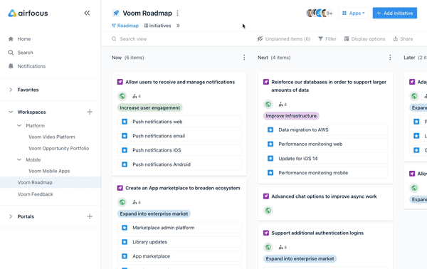
Task: Open Display options
Action: tap(364, 39)
